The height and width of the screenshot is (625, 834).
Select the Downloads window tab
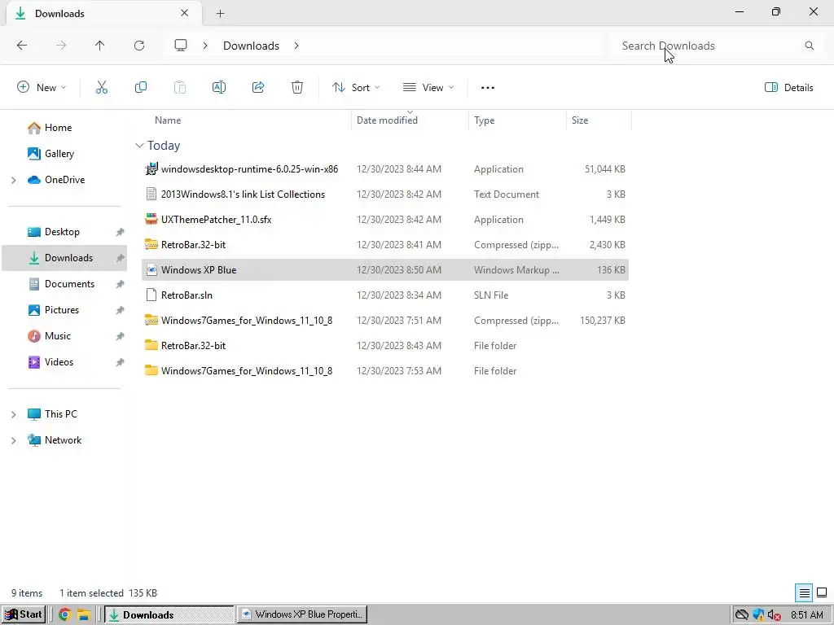(x=103, y=14)
